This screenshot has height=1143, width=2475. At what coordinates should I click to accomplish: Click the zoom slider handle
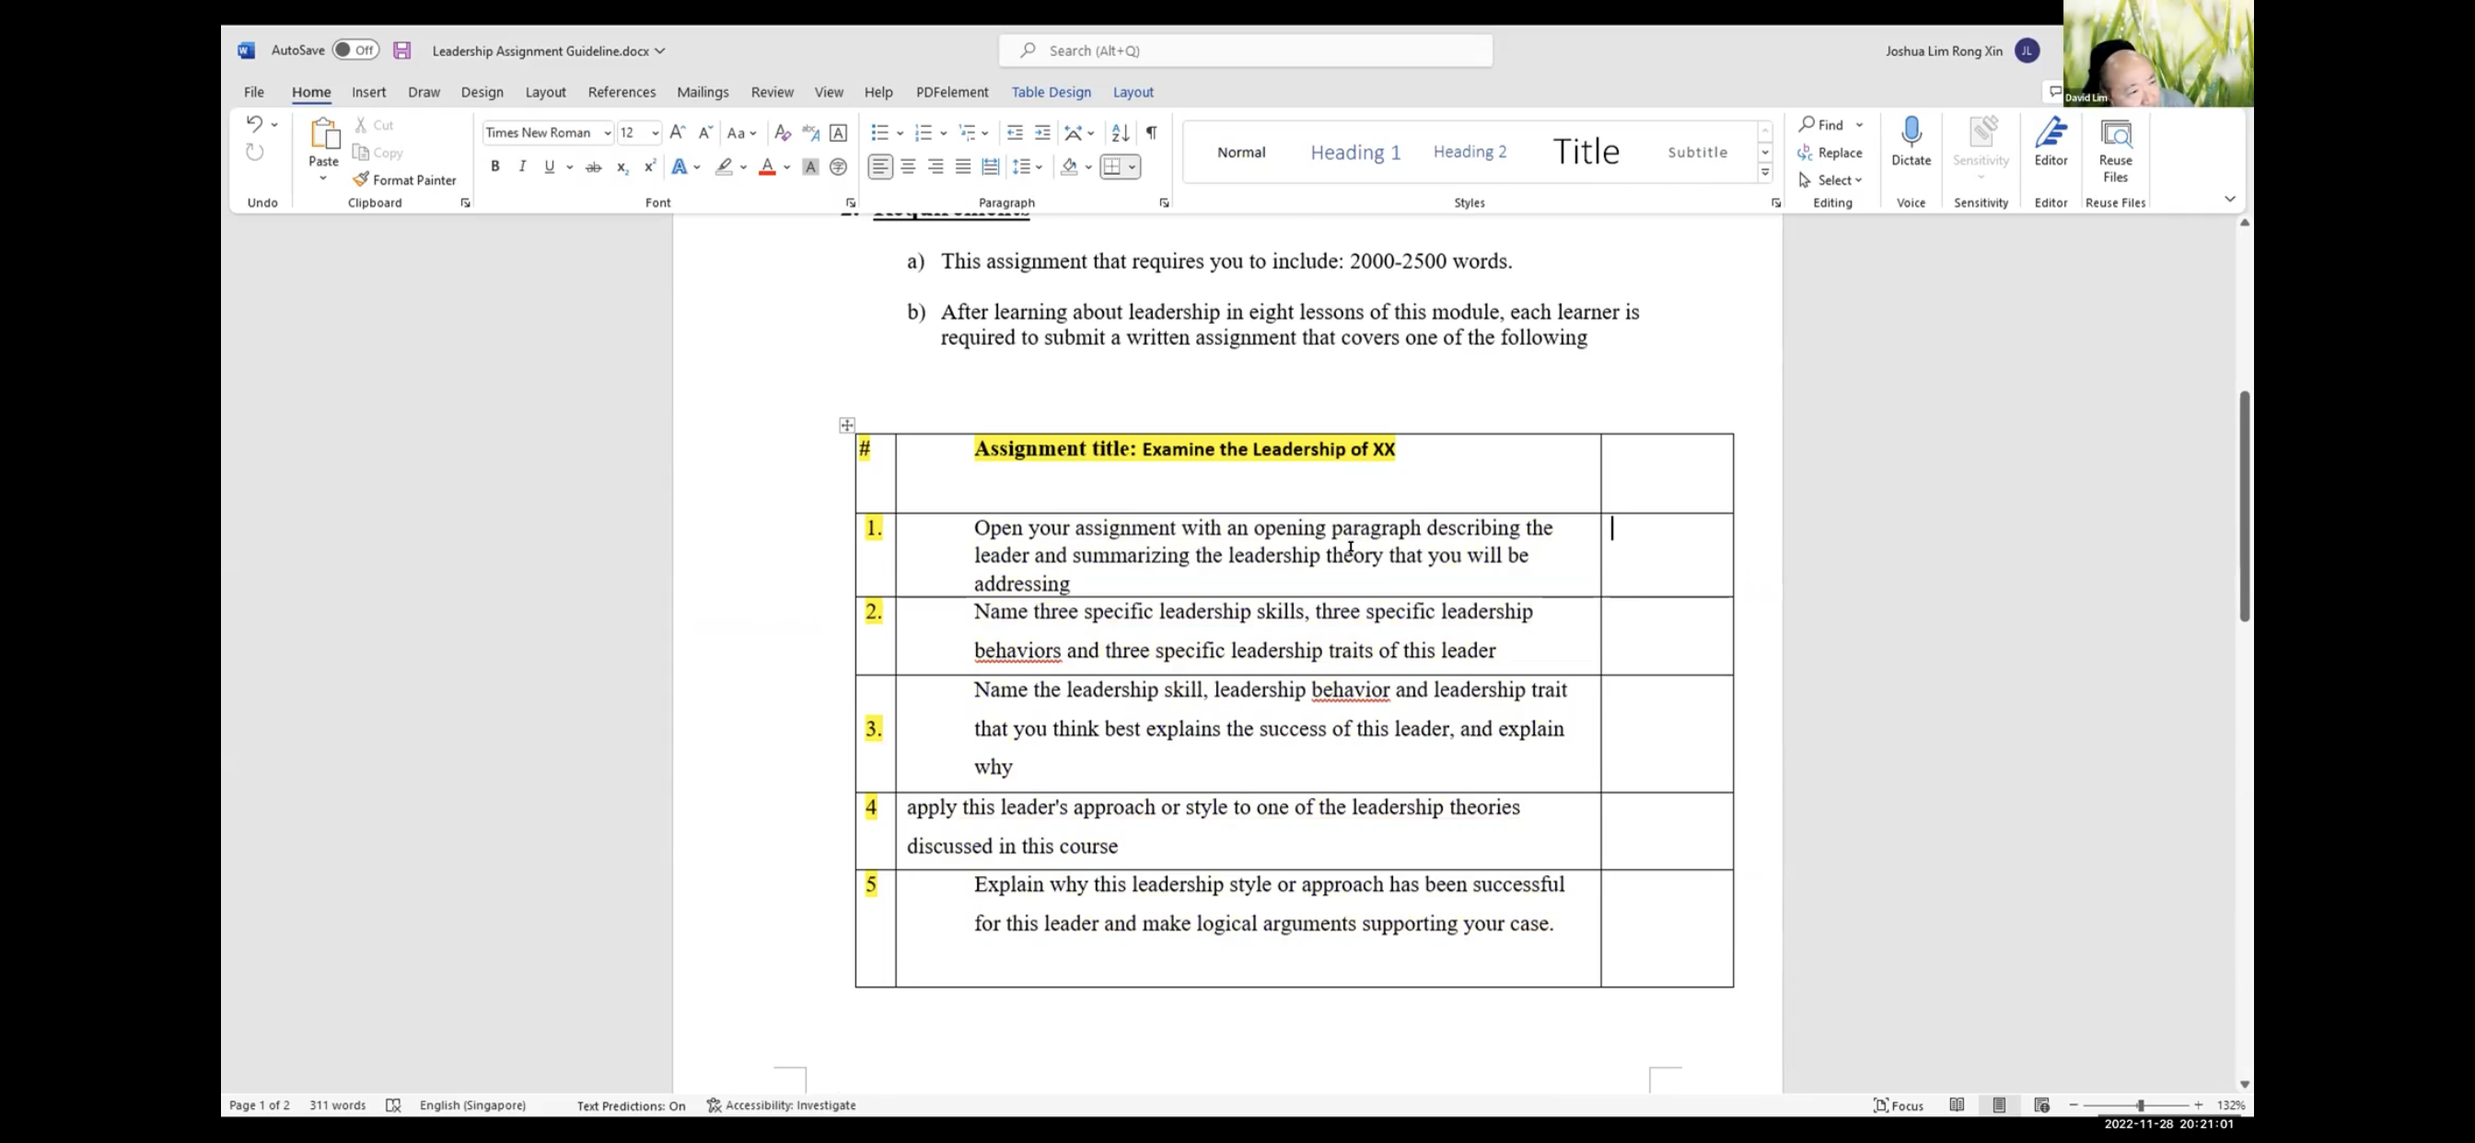2140,1104
